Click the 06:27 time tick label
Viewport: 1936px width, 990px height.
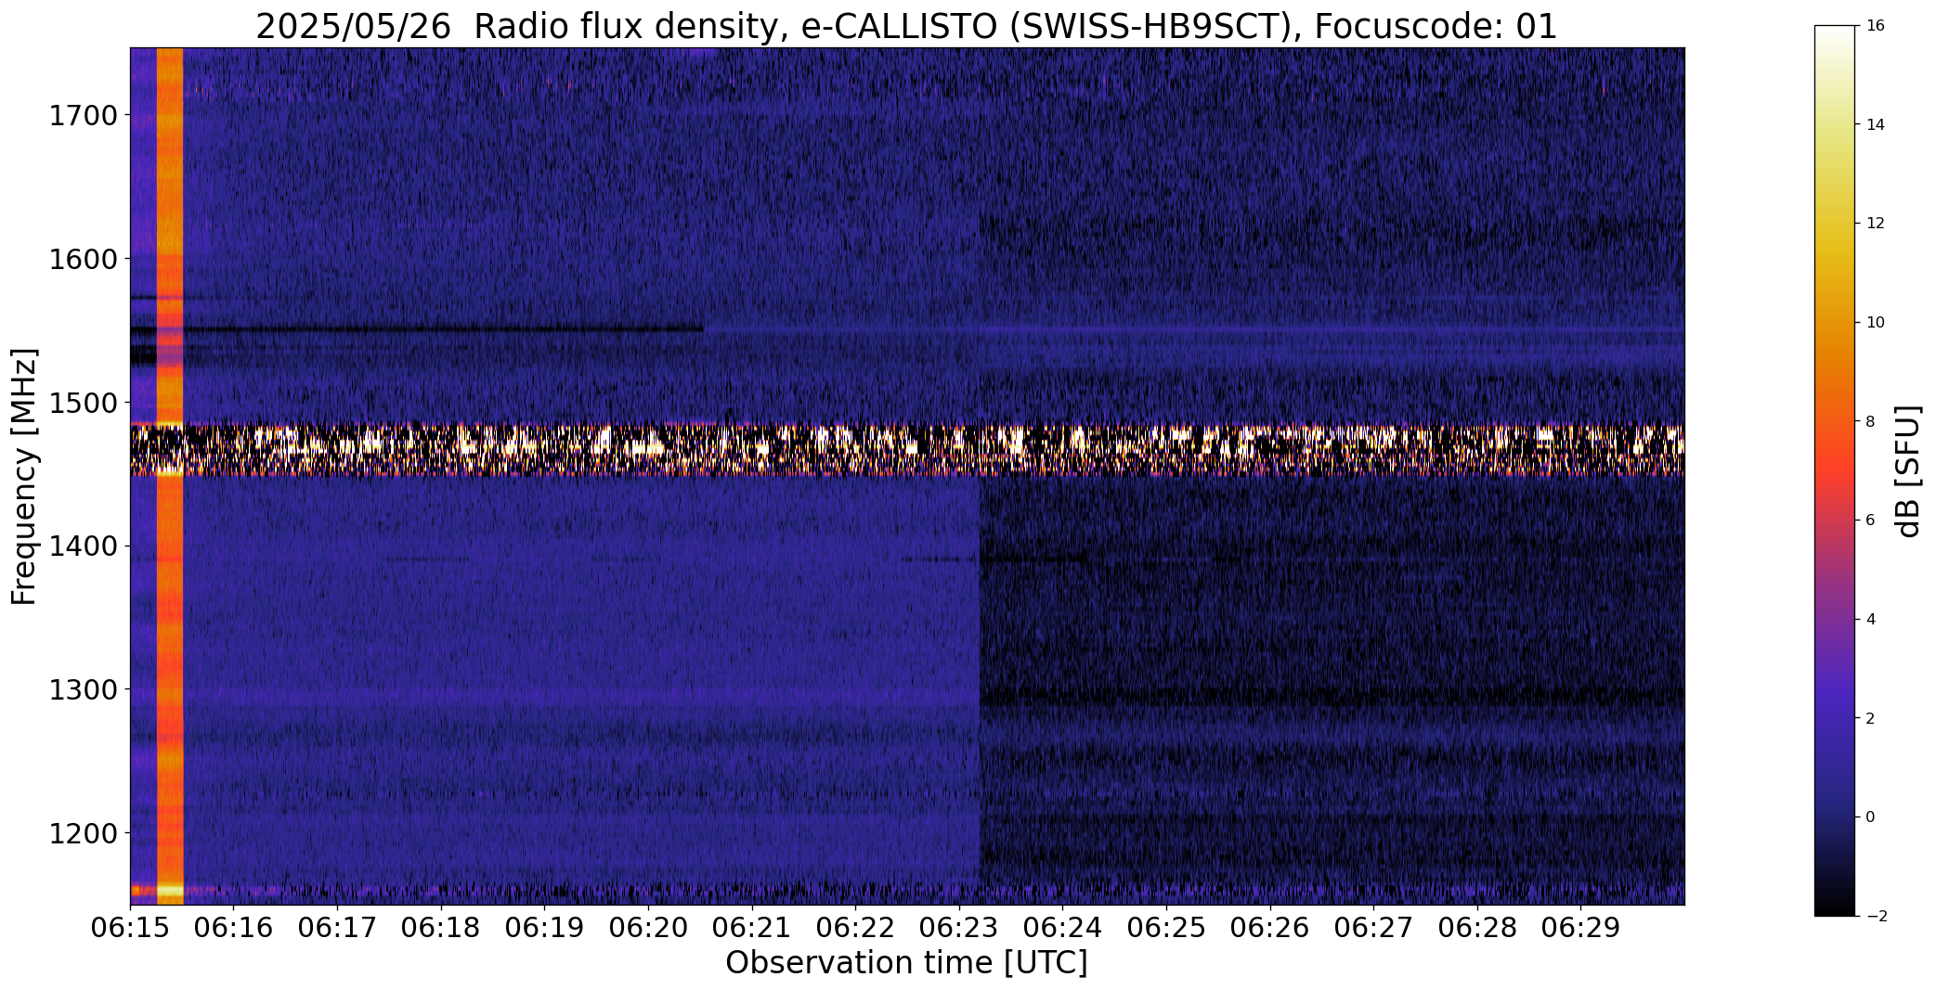coord(1373,928)
